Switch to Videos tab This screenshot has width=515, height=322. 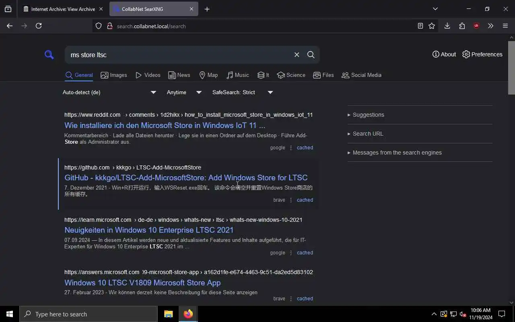pos(148,75)
